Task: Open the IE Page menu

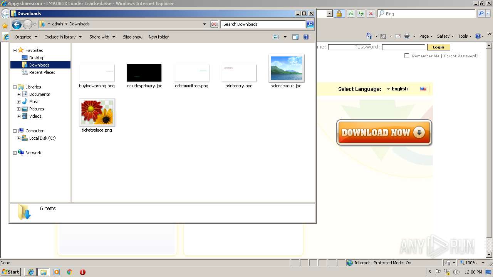Action: [426, 36]
